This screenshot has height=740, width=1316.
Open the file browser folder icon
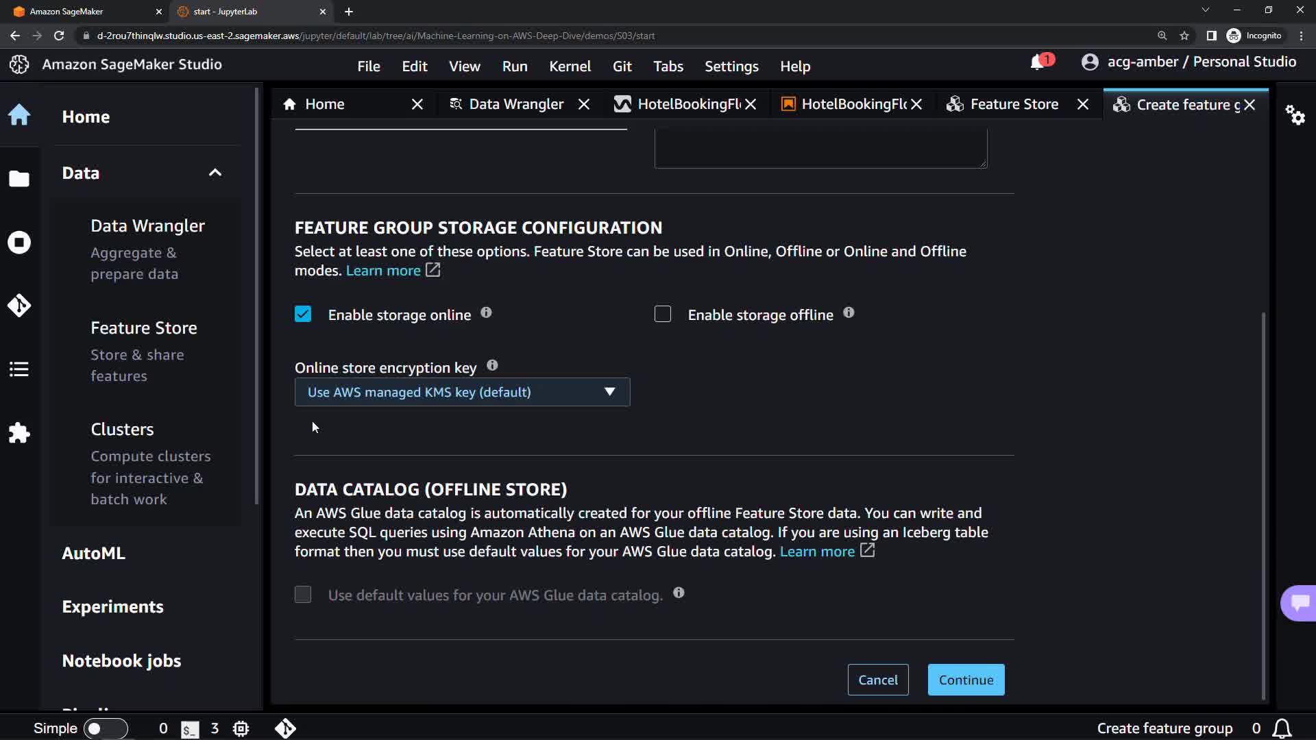19,179
